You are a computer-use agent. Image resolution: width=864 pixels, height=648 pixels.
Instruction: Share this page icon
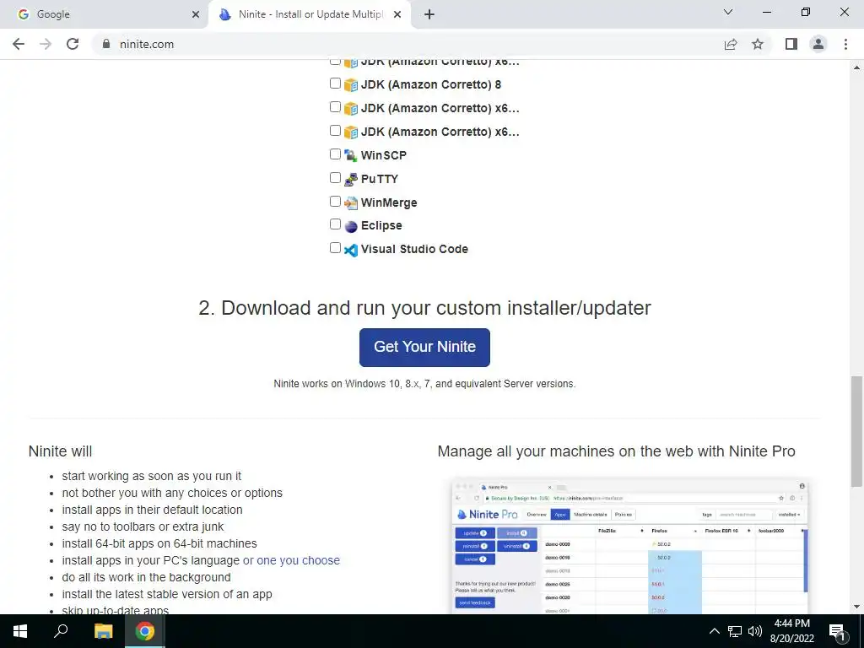click(x=731, y=44)
